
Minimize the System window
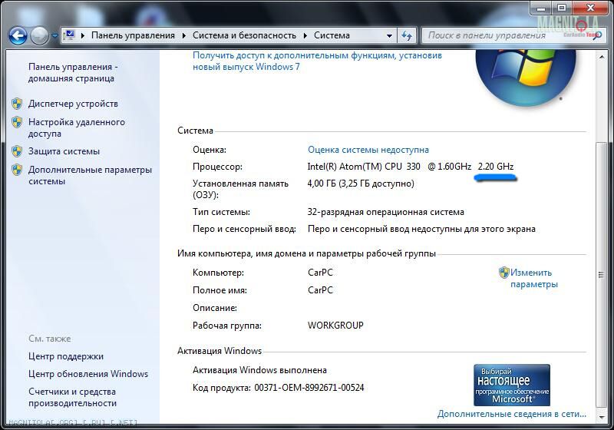pyautogui.click(x=542, y=8)
